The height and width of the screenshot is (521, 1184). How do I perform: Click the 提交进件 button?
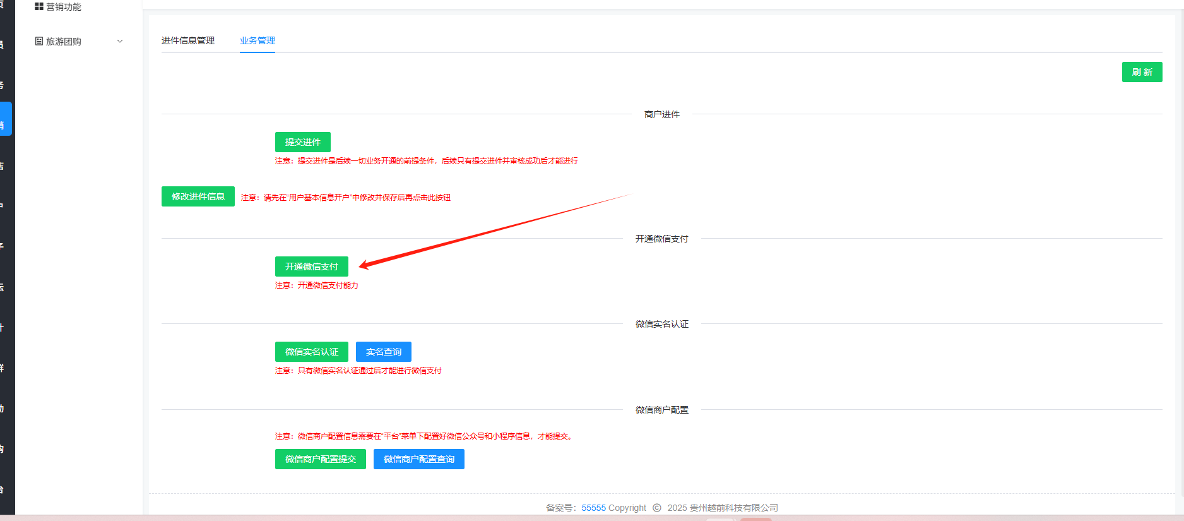click(x=302, y=142)
